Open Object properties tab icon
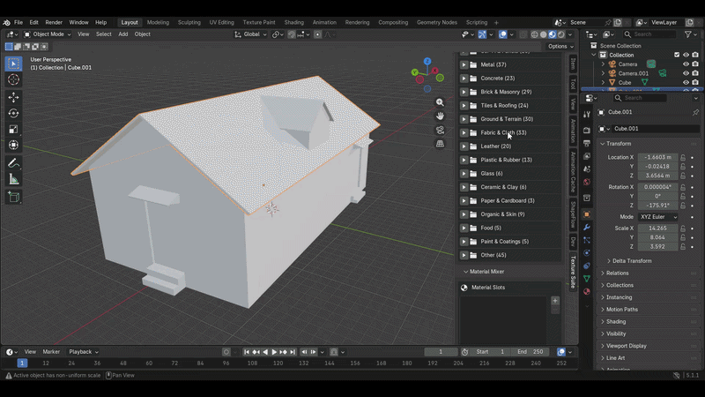The height and width of the screenshot is (397, 705). (587, 214)
